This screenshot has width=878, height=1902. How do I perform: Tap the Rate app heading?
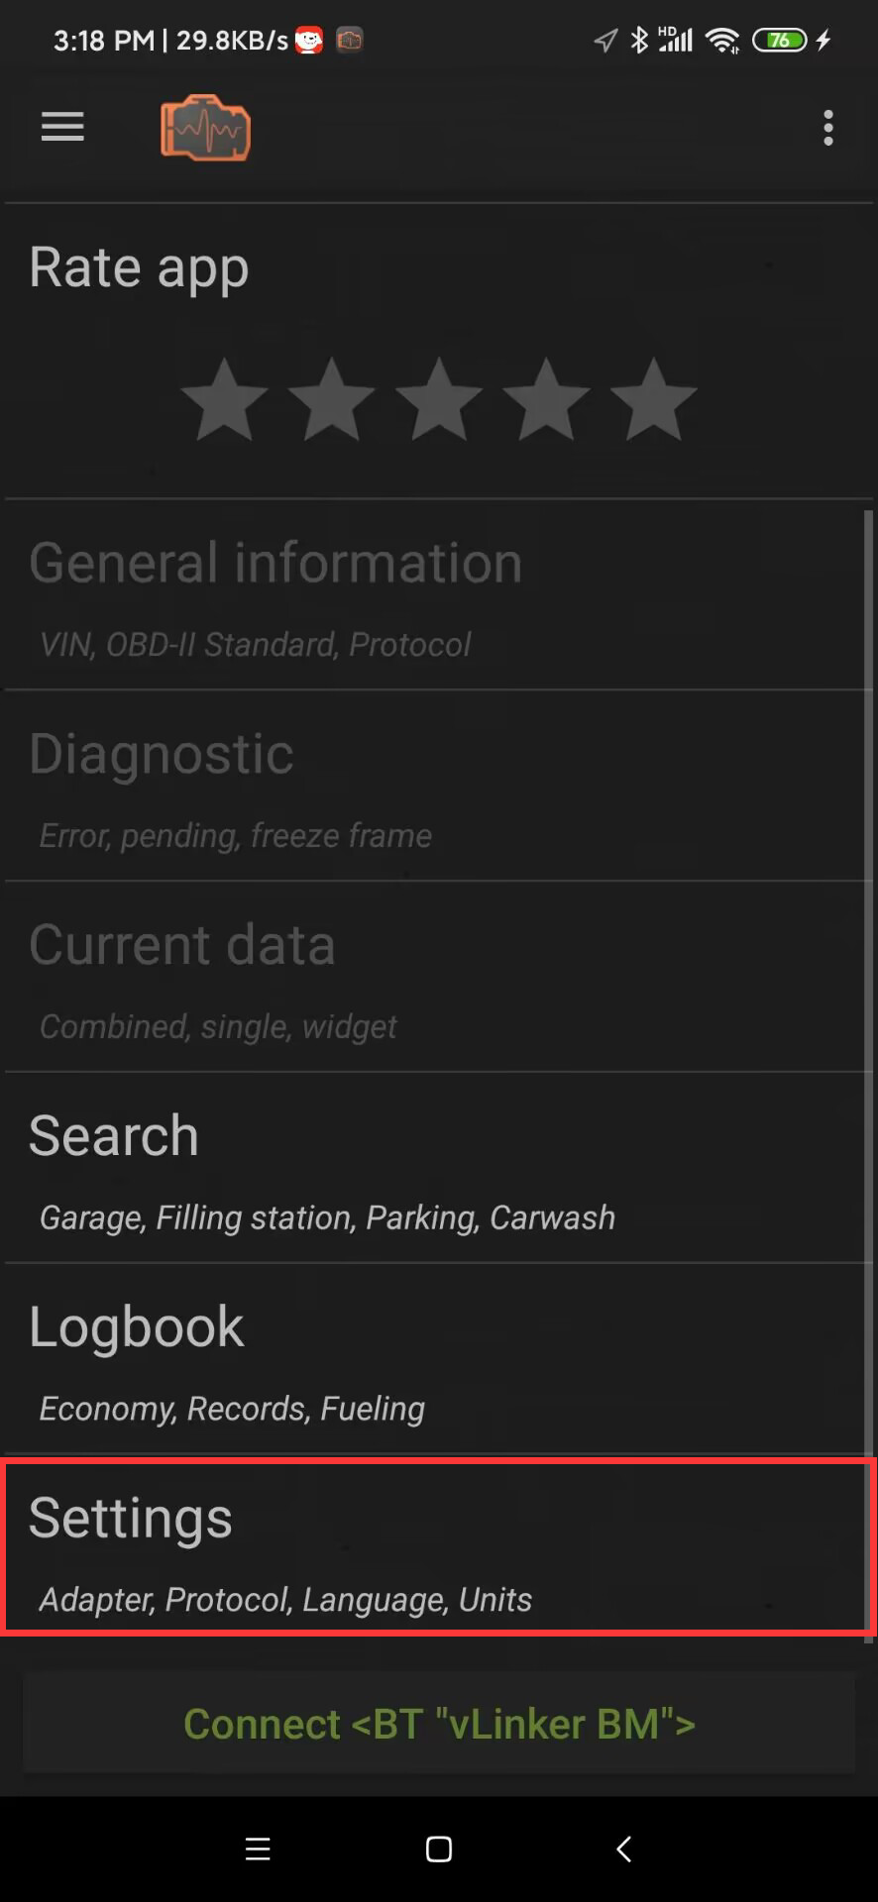click(139, 267)
